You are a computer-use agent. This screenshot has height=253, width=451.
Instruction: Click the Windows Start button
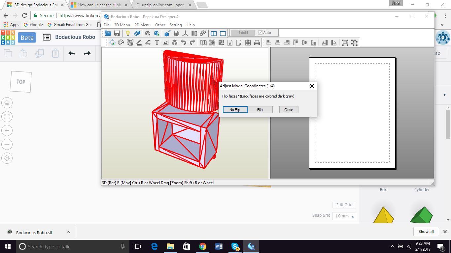(x=8, y=246)
